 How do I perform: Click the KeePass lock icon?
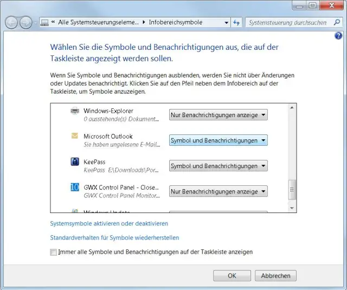75,162
